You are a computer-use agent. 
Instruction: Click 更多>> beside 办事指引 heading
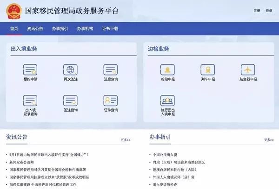click(269, 140)
